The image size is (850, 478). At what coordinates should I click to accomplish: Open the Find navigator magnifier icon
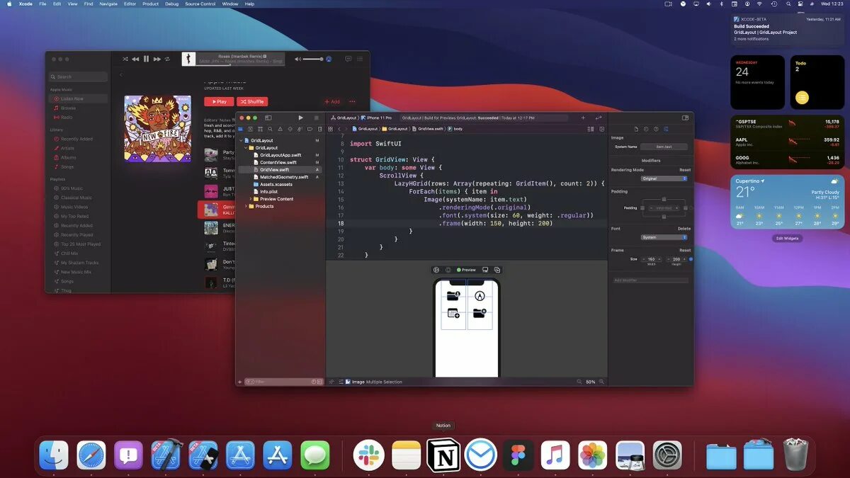[x=270, y=130]
